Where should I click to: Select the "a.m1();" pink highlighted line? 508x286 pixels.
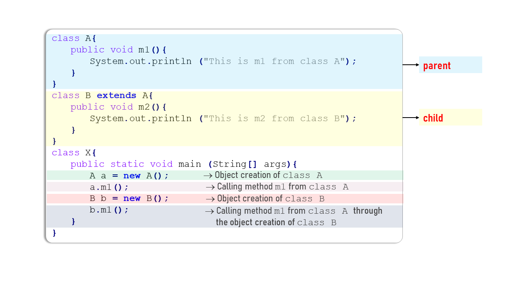[108, 187]
